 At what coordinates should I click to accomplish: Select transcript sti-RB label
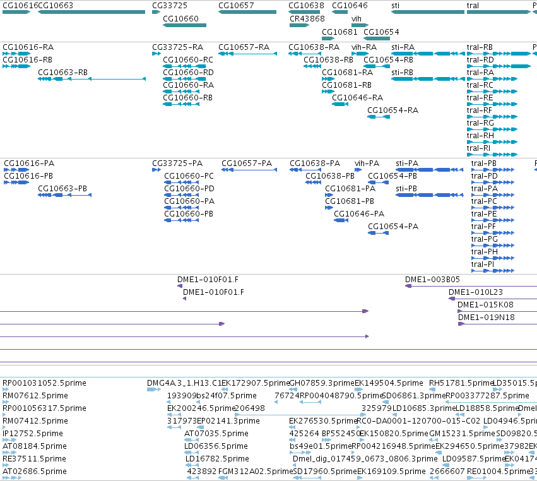[402, 73]
